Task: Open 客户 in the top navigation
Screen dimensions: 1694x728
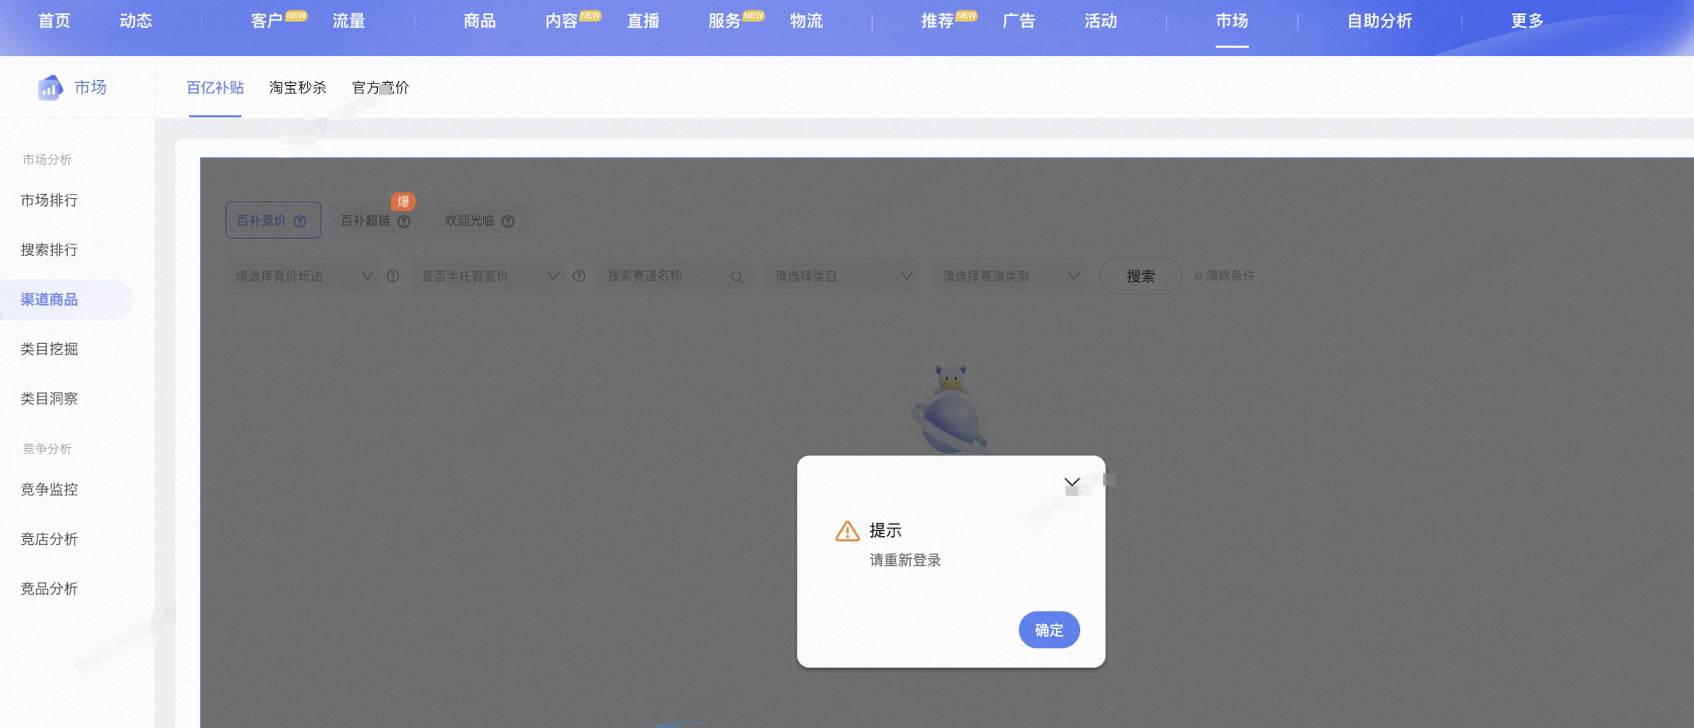Action: click(266, 21)
